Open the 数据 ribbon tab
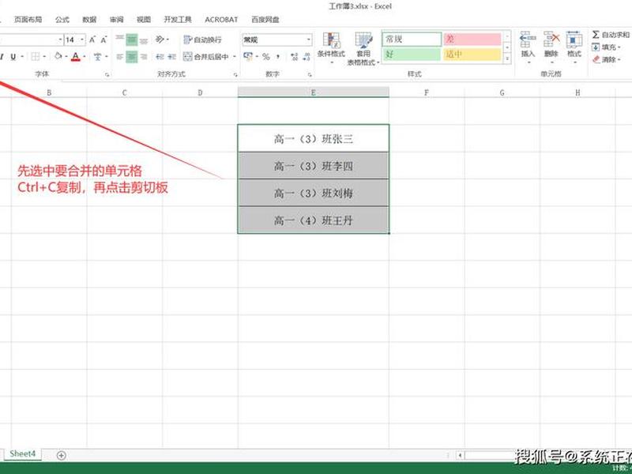632x474 pixels. 89,19
